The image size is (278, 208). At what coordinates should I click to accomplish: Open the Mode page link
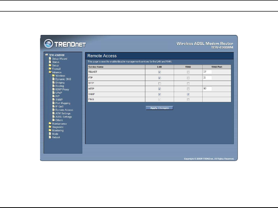[x=55, y=134]
